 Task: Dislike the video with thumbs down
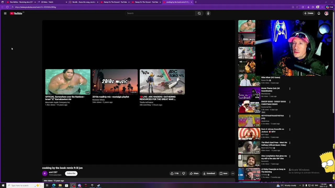183,173
